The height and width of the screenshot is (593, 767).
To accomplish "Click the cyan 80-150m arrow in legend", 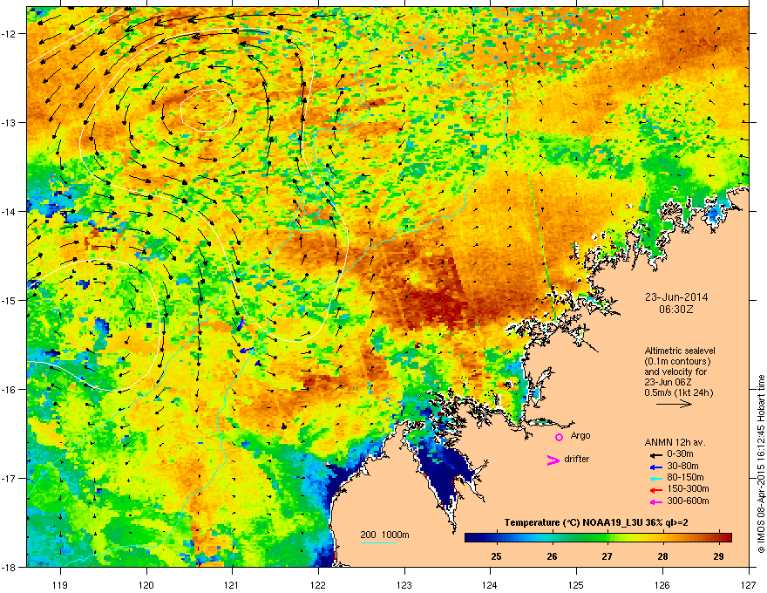I will (655, 478).
